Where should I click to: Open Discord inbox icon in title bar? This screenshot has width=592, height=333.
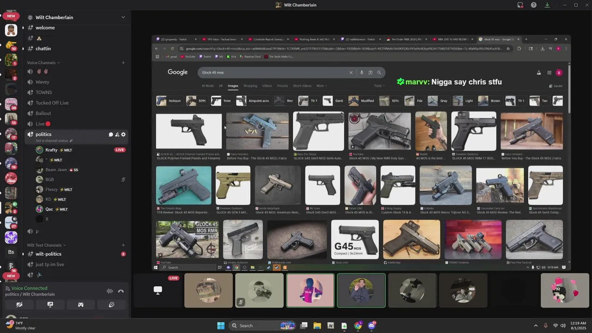tap(520, 5)
